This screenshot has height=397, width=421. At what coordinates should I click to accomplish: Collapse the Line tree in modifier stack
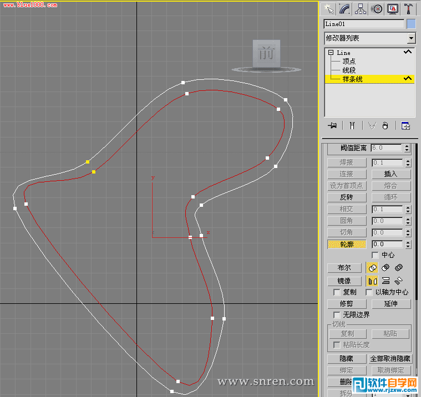331,53
